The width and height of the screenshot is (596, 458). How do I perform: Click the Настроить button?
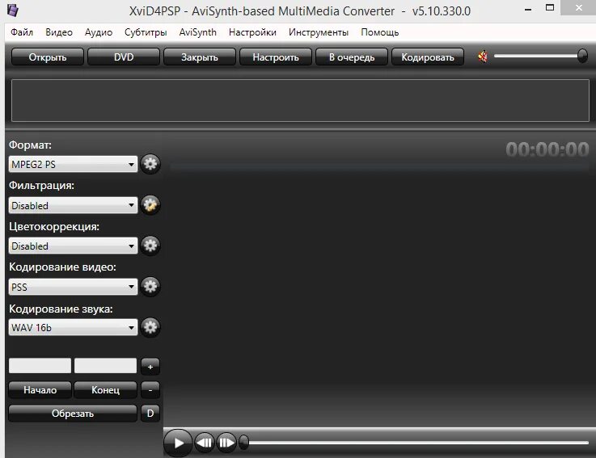276,57
